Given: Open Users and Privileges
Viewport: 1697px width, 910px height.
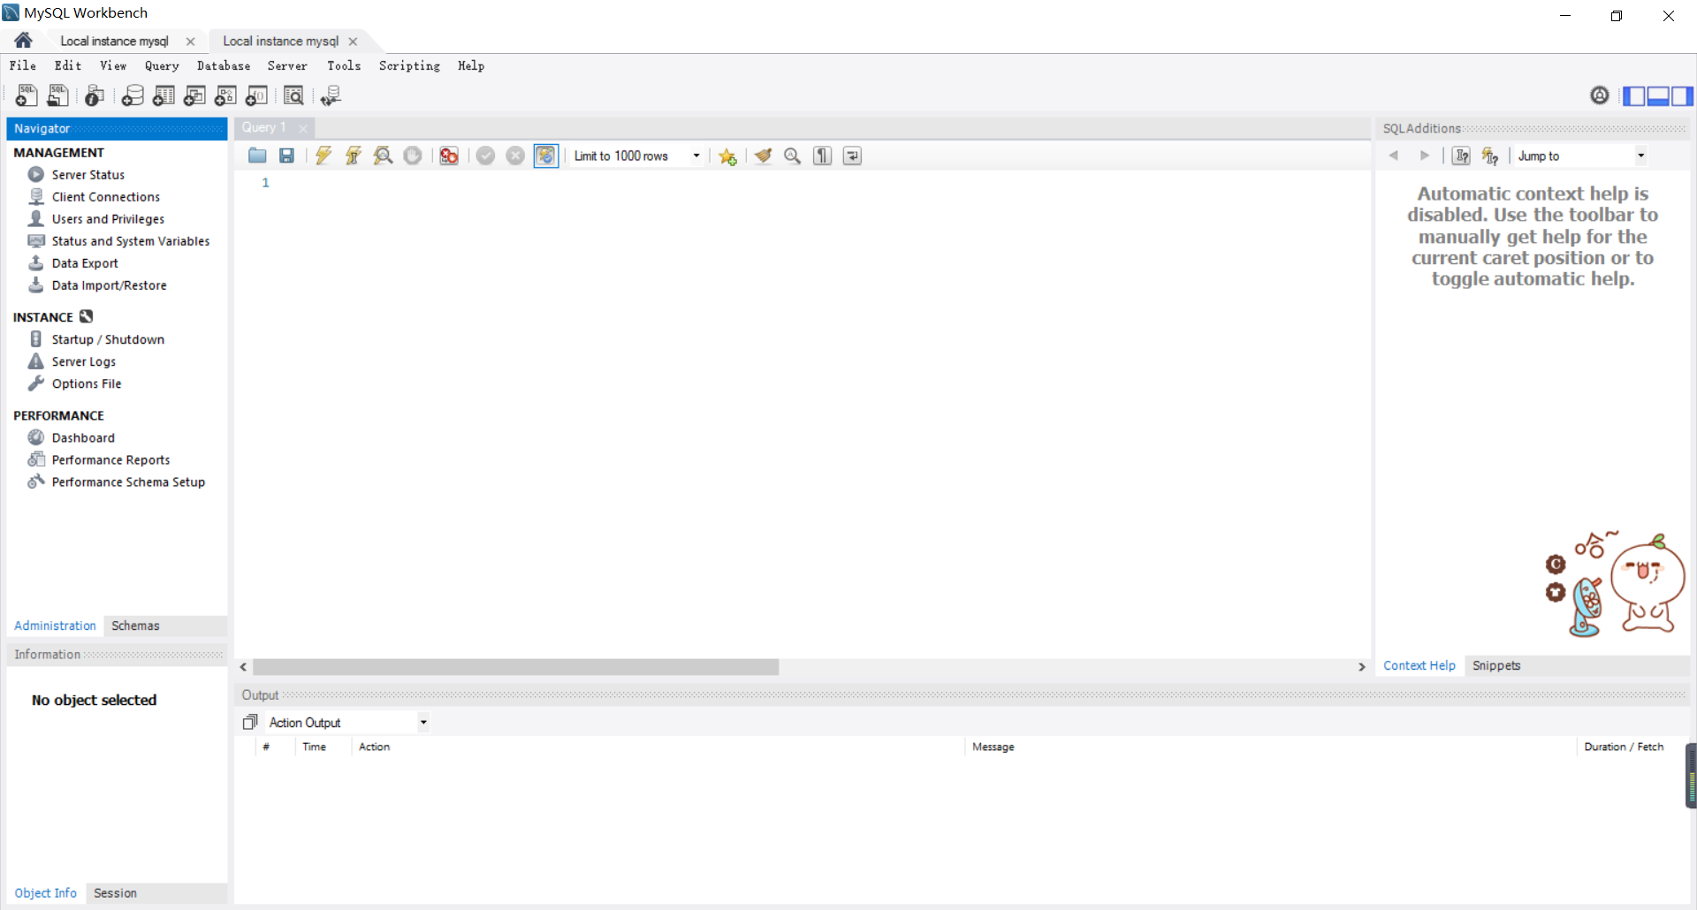Looking at the screenshot, I should (x=108, y=219).
